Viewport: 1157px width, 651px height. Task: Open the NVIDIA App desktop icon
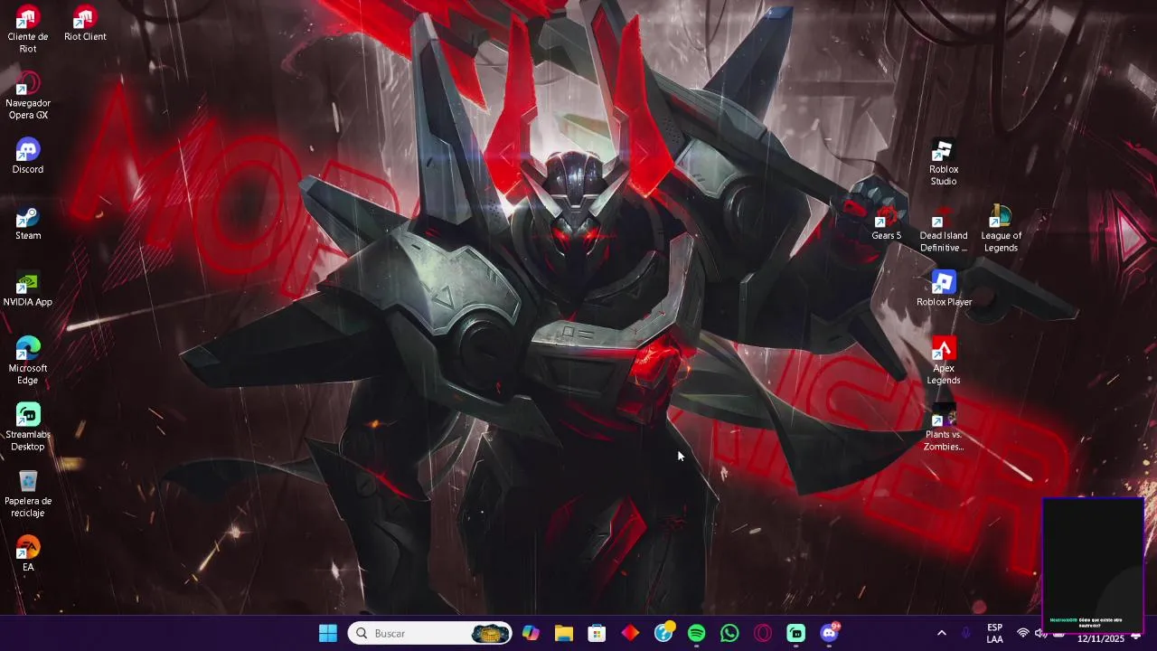(x=28, y=289)
